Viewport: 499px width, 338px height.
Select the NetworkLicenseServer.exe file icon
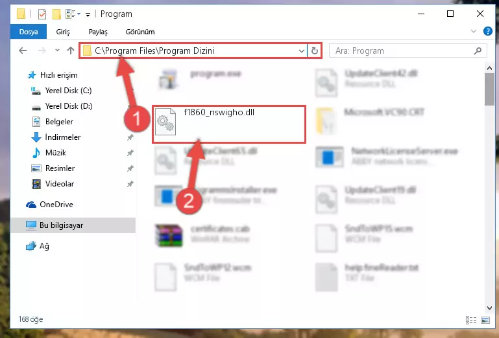click(329, 157)
